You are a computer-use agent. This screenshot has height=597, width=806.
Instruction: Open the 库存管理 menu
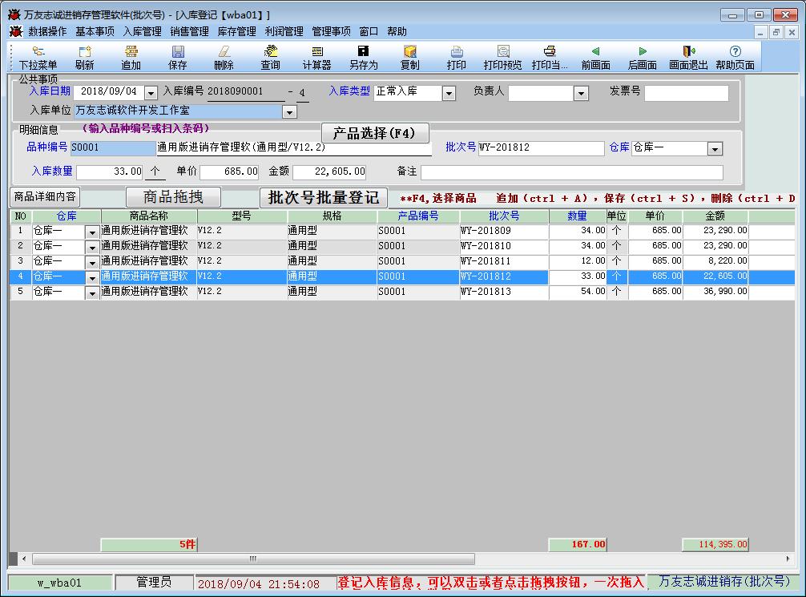tap(236, 32)
